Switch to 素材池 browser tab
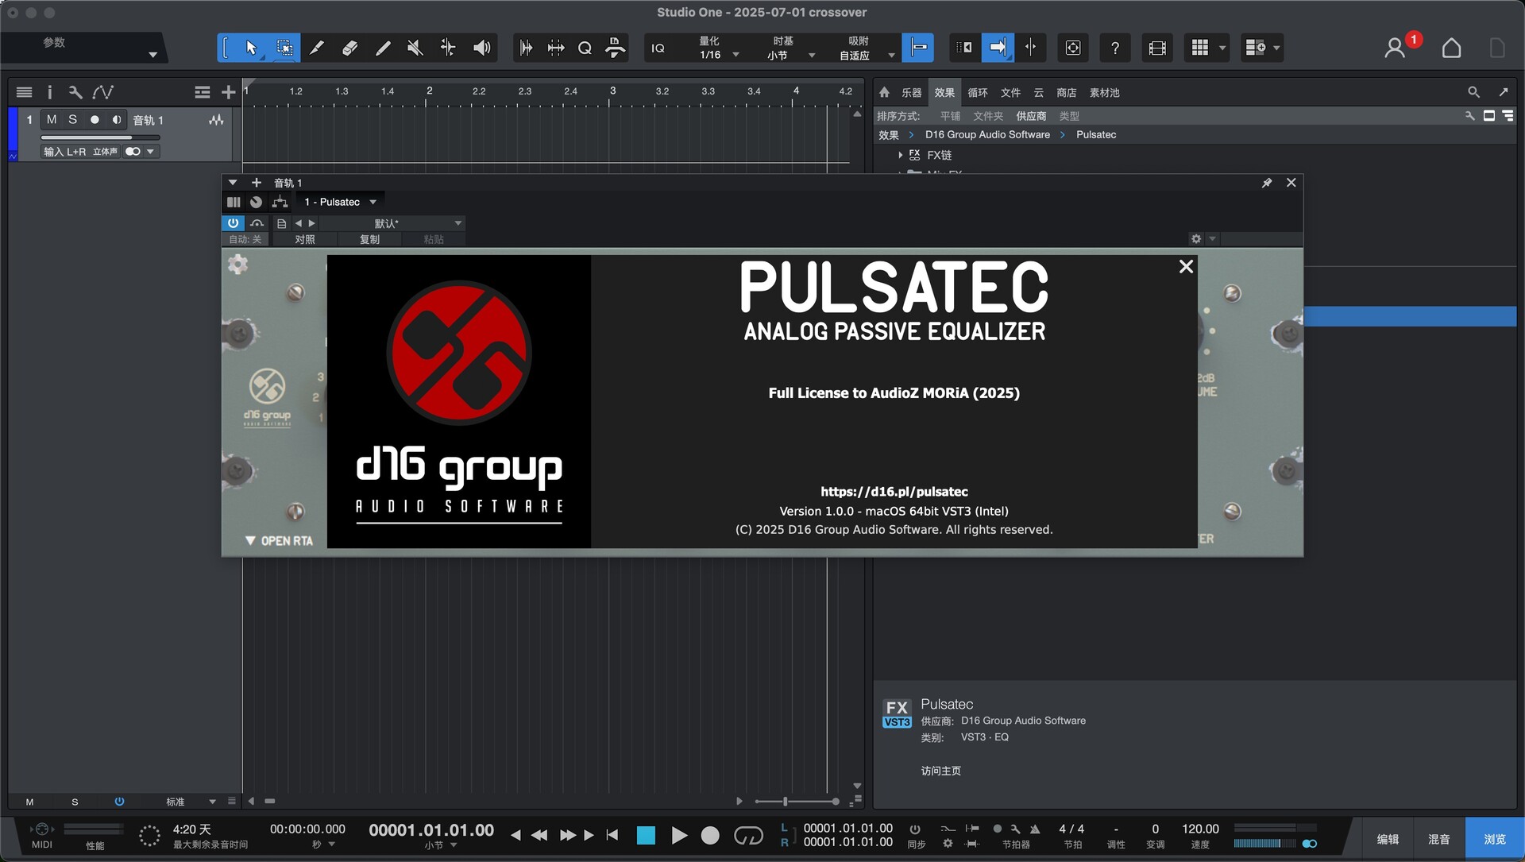1525x862 pixels. tap(1105, 93)
